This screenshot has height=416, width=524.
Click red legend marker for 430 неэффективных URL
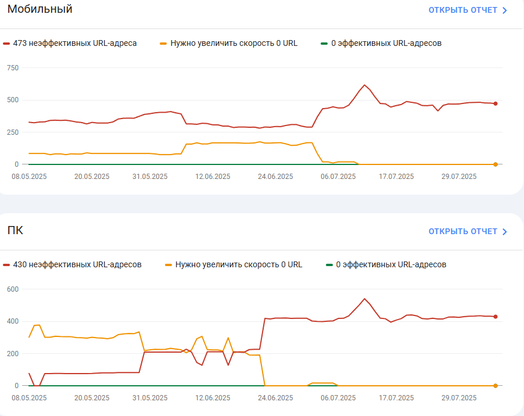click(x=6, y=265)
